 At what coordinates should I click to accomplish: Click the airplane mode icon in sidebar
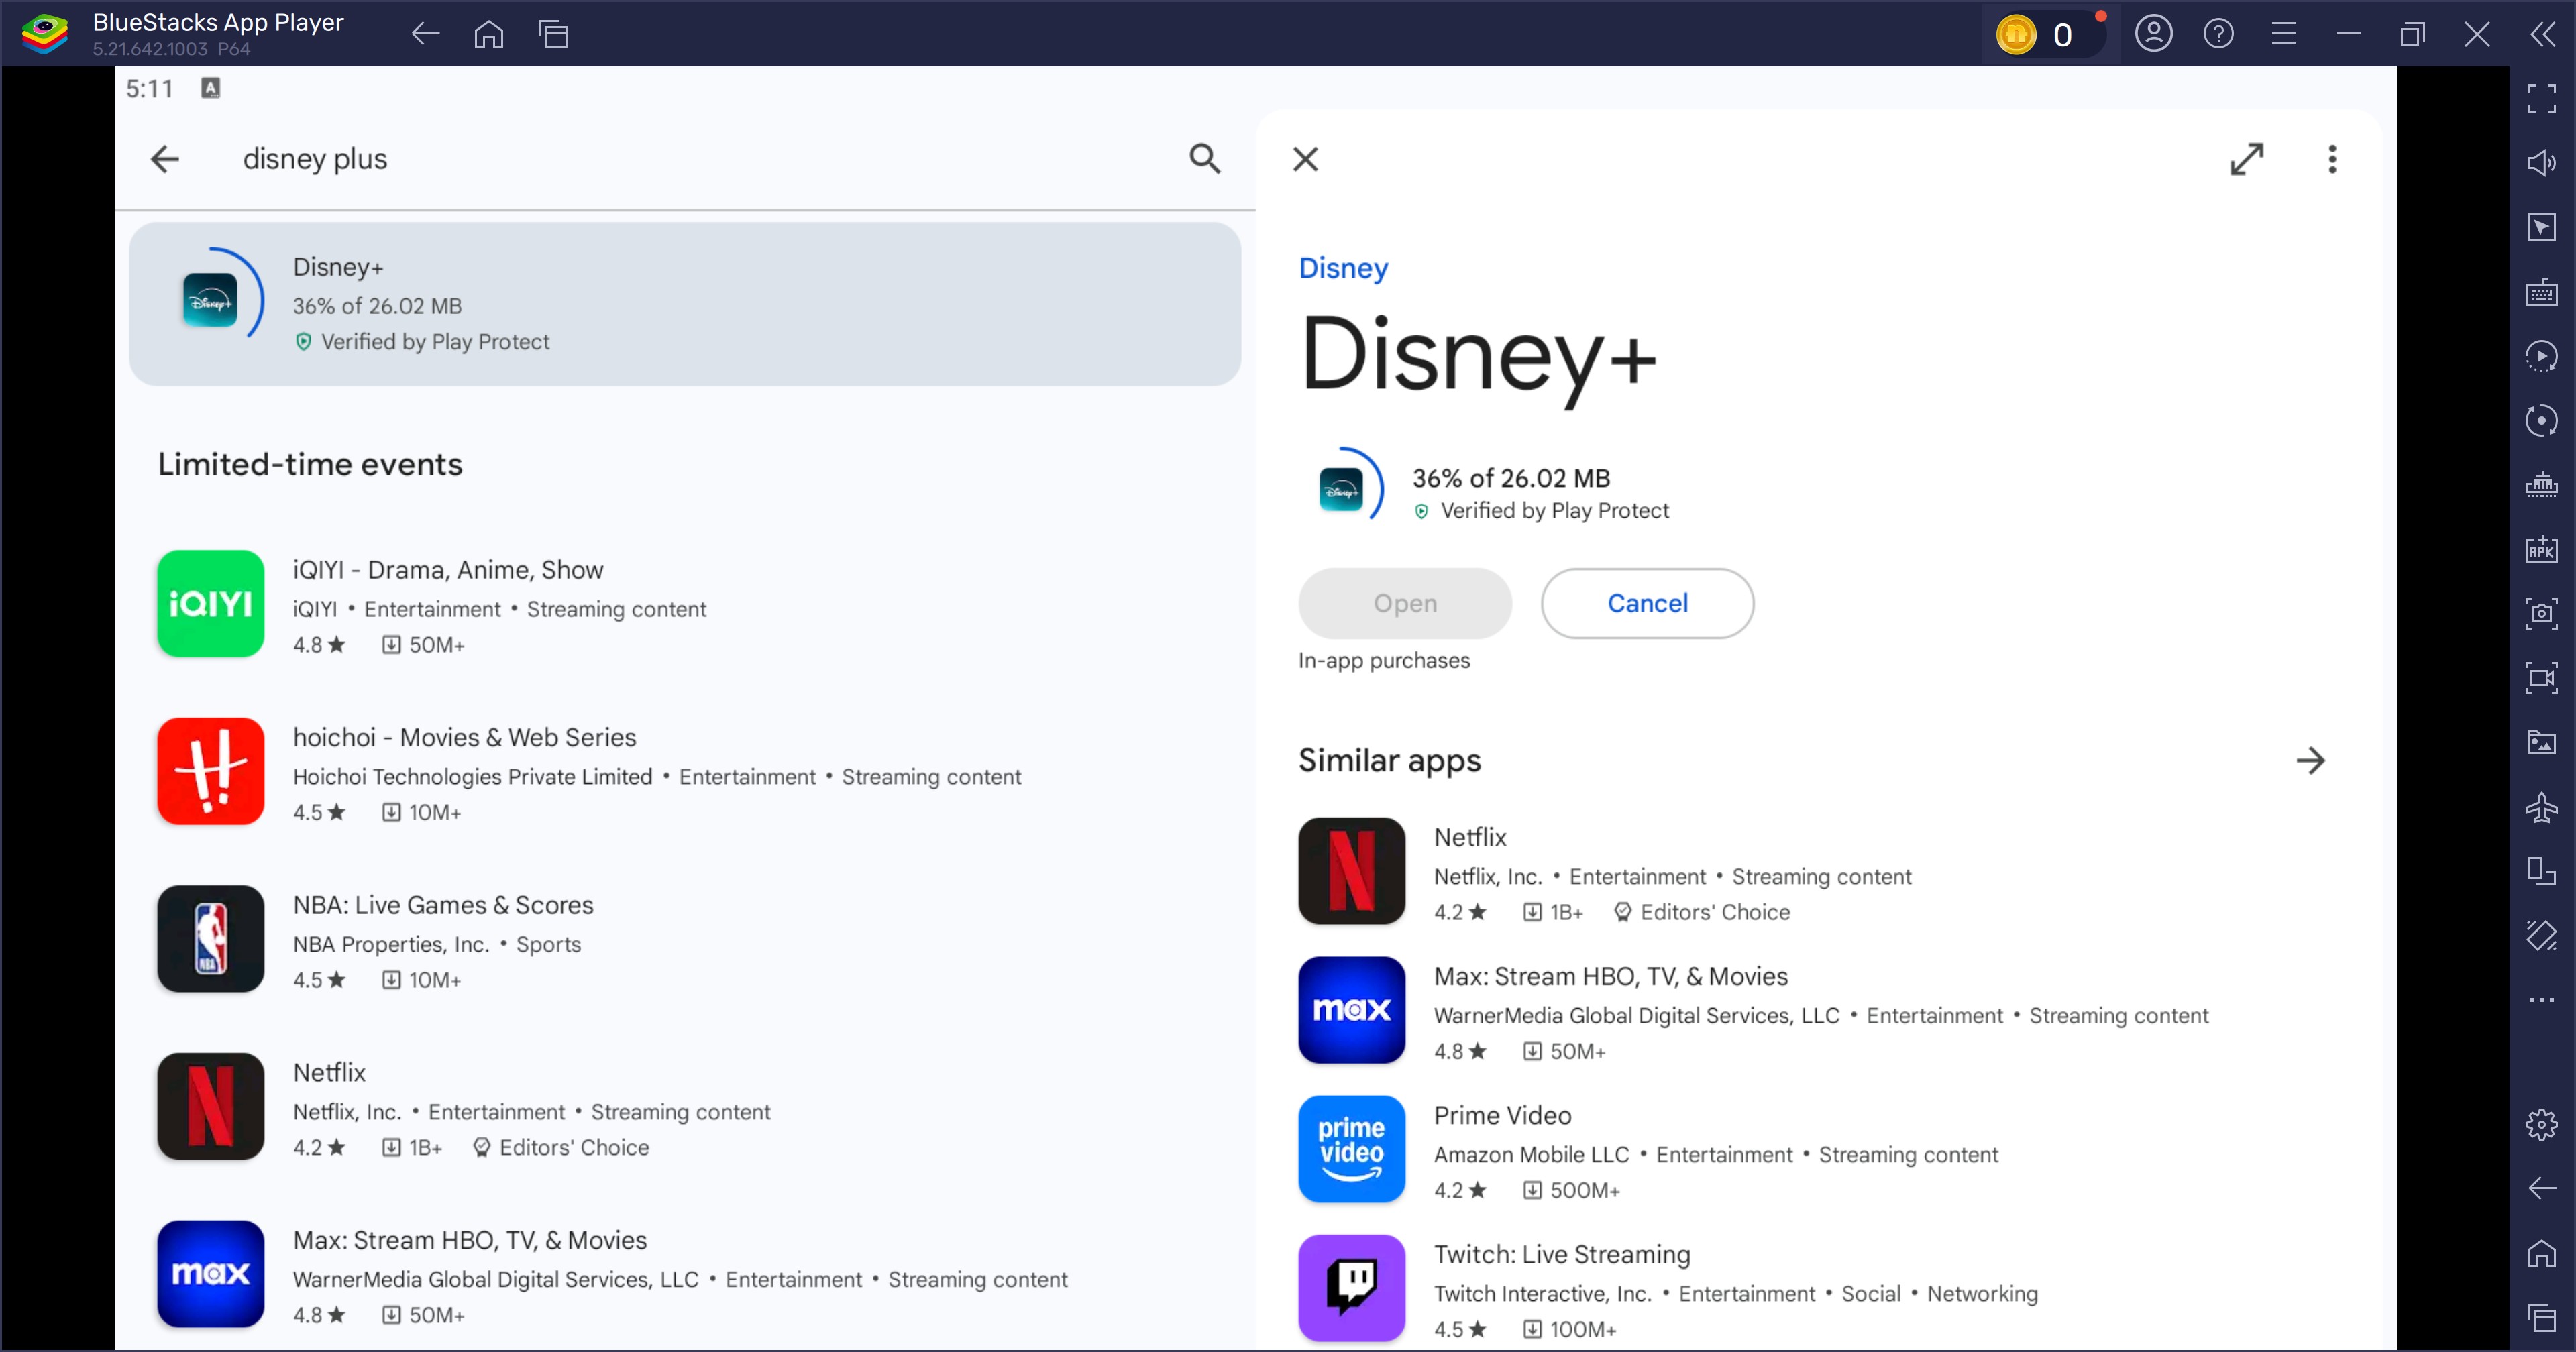2541,807
